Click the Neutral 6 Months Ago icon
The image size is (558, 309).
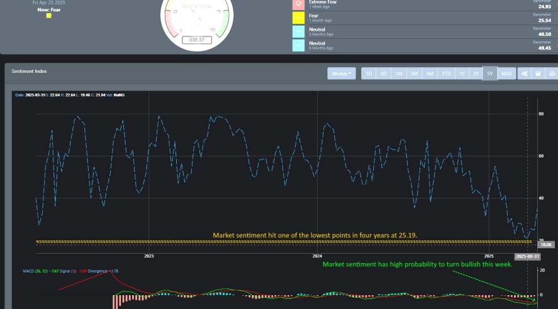(299, 45)
